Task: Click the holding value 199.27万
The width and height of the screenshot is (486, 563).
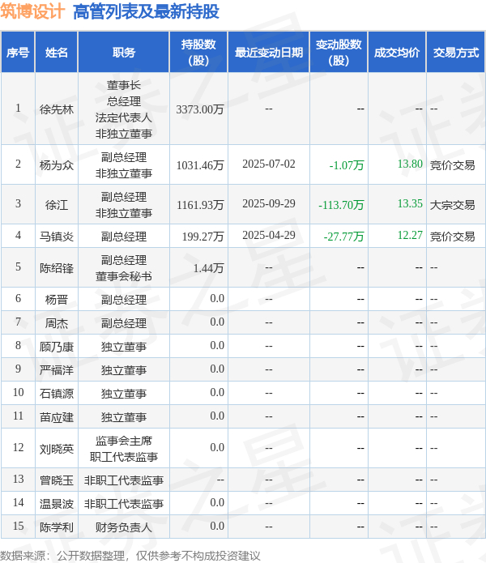Action: point(202,237)
